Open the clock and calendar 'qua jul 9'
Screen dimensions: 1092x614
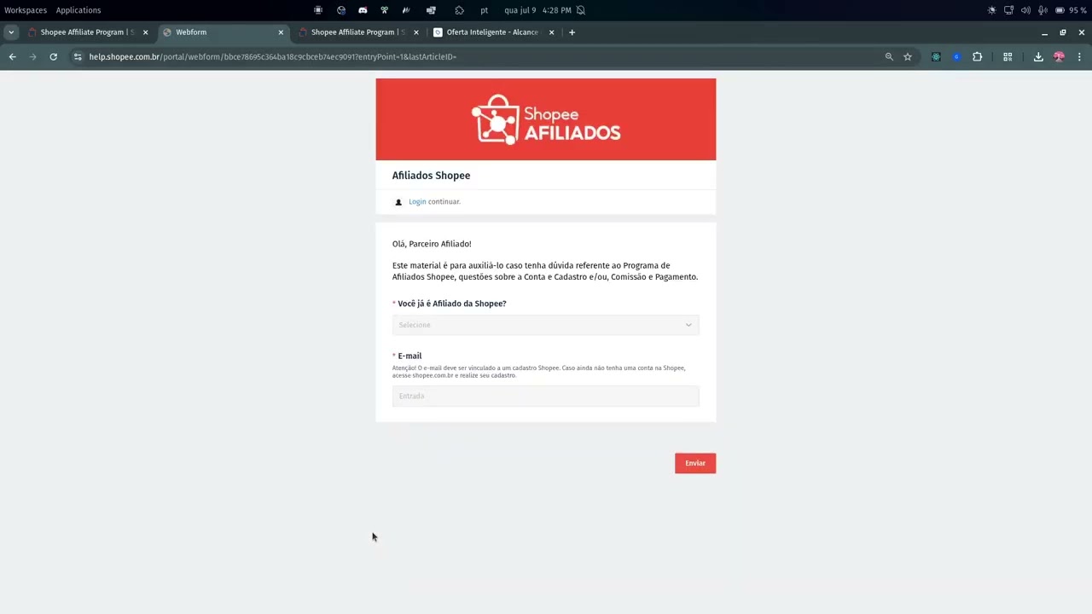pyautogui.click(x=537, y=10)
